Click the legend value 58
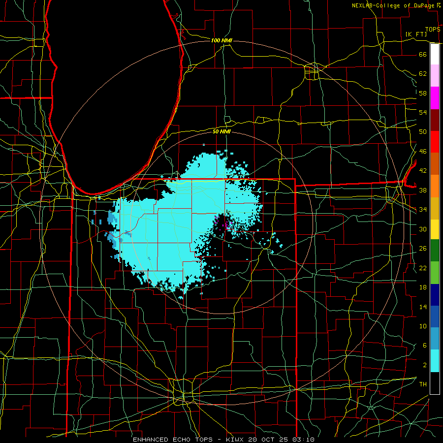This screenshot has width=443, height=443. [423, 93]
